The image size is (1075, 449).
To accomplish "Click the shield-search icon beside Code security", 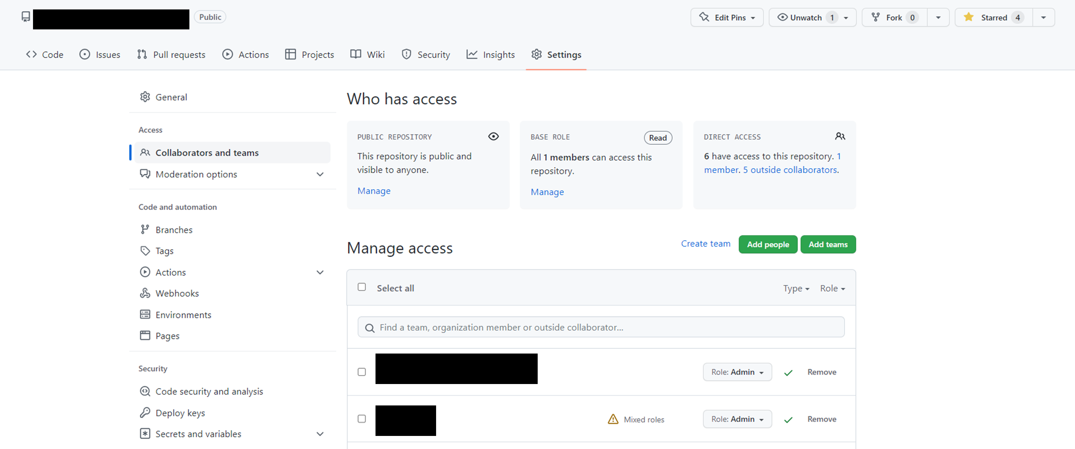I will pyautogui.click(x=145, y=391).
